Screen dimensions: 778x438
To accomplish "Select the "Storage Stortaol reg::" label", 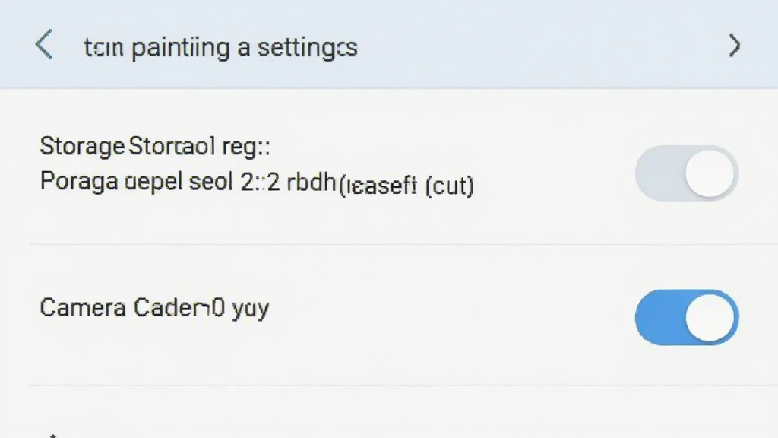I will pos(155,146).
